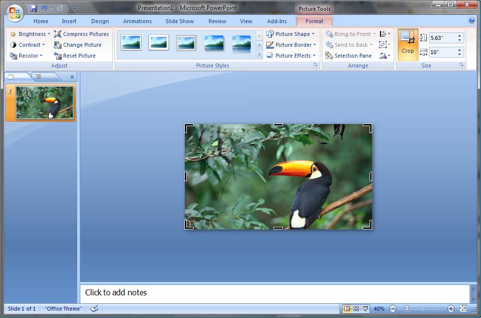Open the Animations tab
Image resolution: width=481 pixels, height=318 pixels.
pyautogui.click(x=137, y=21)
